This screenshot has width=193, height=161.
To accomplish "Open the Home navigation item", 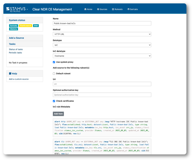I will pyautogui.click(x=88, y=9).
